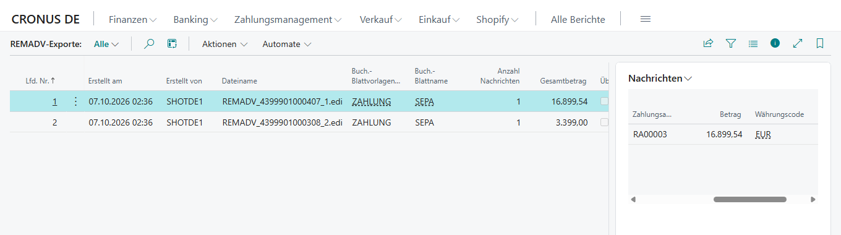Sort by Anzahl Nachrichten column header
This screenshot has height=235, width=841.
pos(500,76)
